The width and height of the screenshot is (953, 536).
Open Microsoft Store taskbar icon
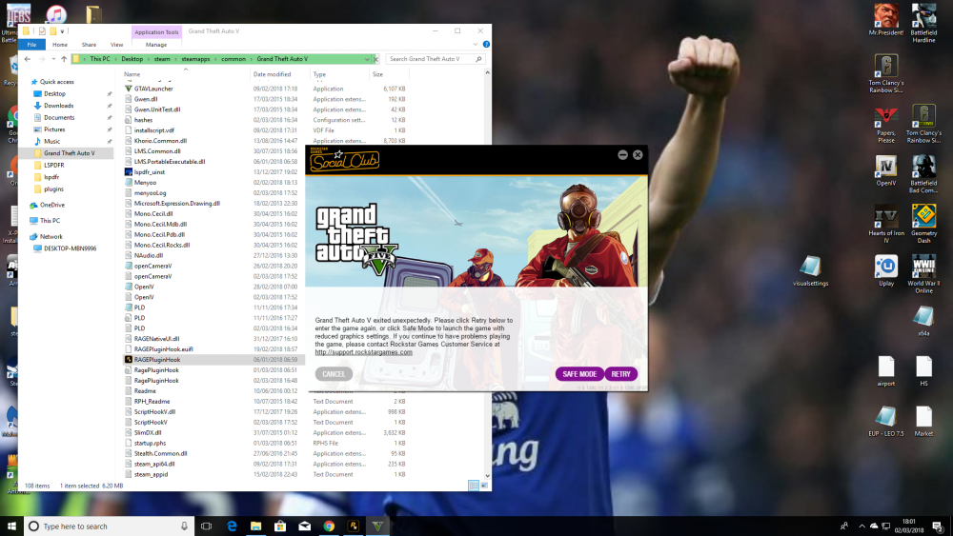click(280, 526)
